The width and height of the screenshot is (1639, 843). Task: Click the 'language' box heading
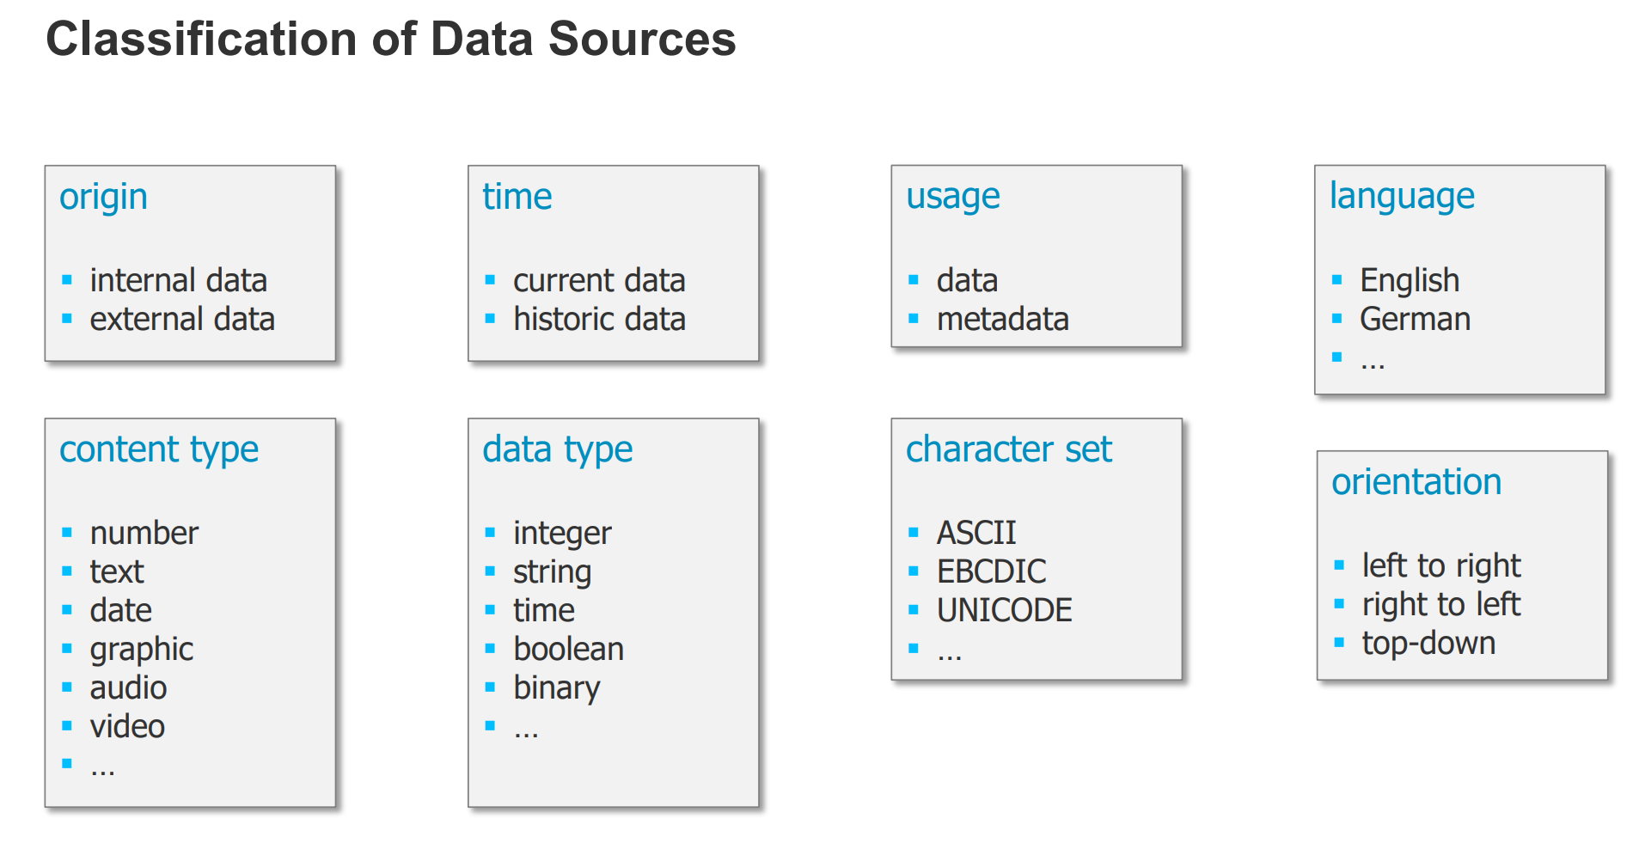tap(1402, 197)
